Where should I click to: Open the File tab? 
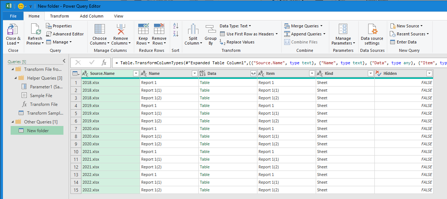[13, 16]
